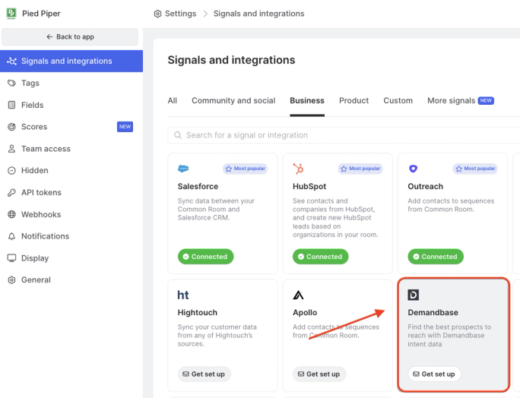Image resolution: width=520 pixels, height=398 pixels.
Task: Click the magnifier icon in search bar
Action: click(178, 135)
